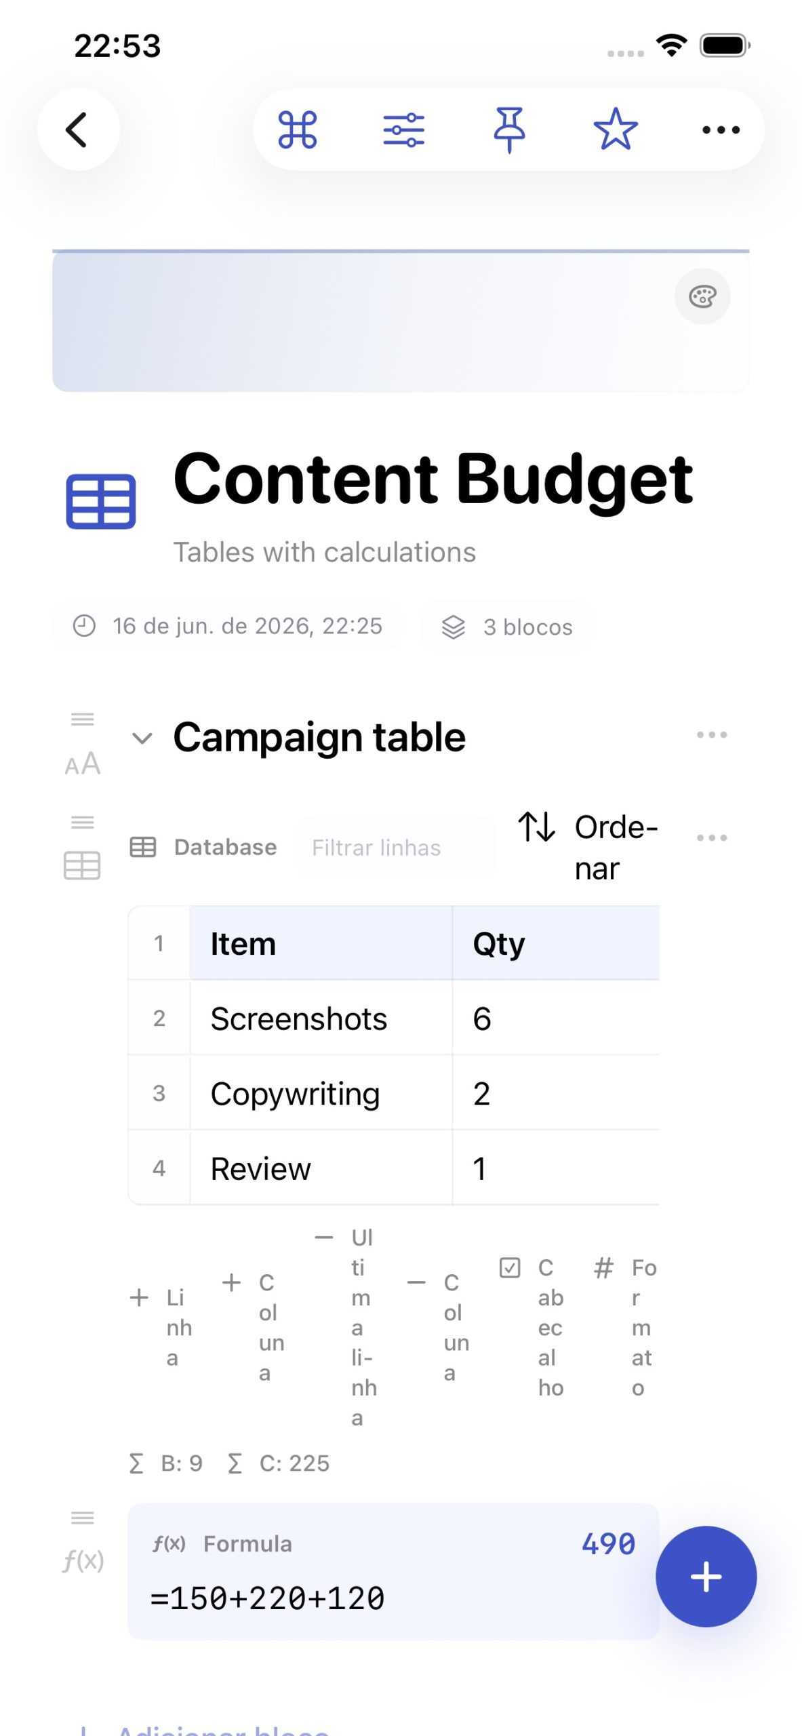The width and height of the screenshot is (802, 1736).
Task: Favorite the note with the star icon
Action: 616,130
